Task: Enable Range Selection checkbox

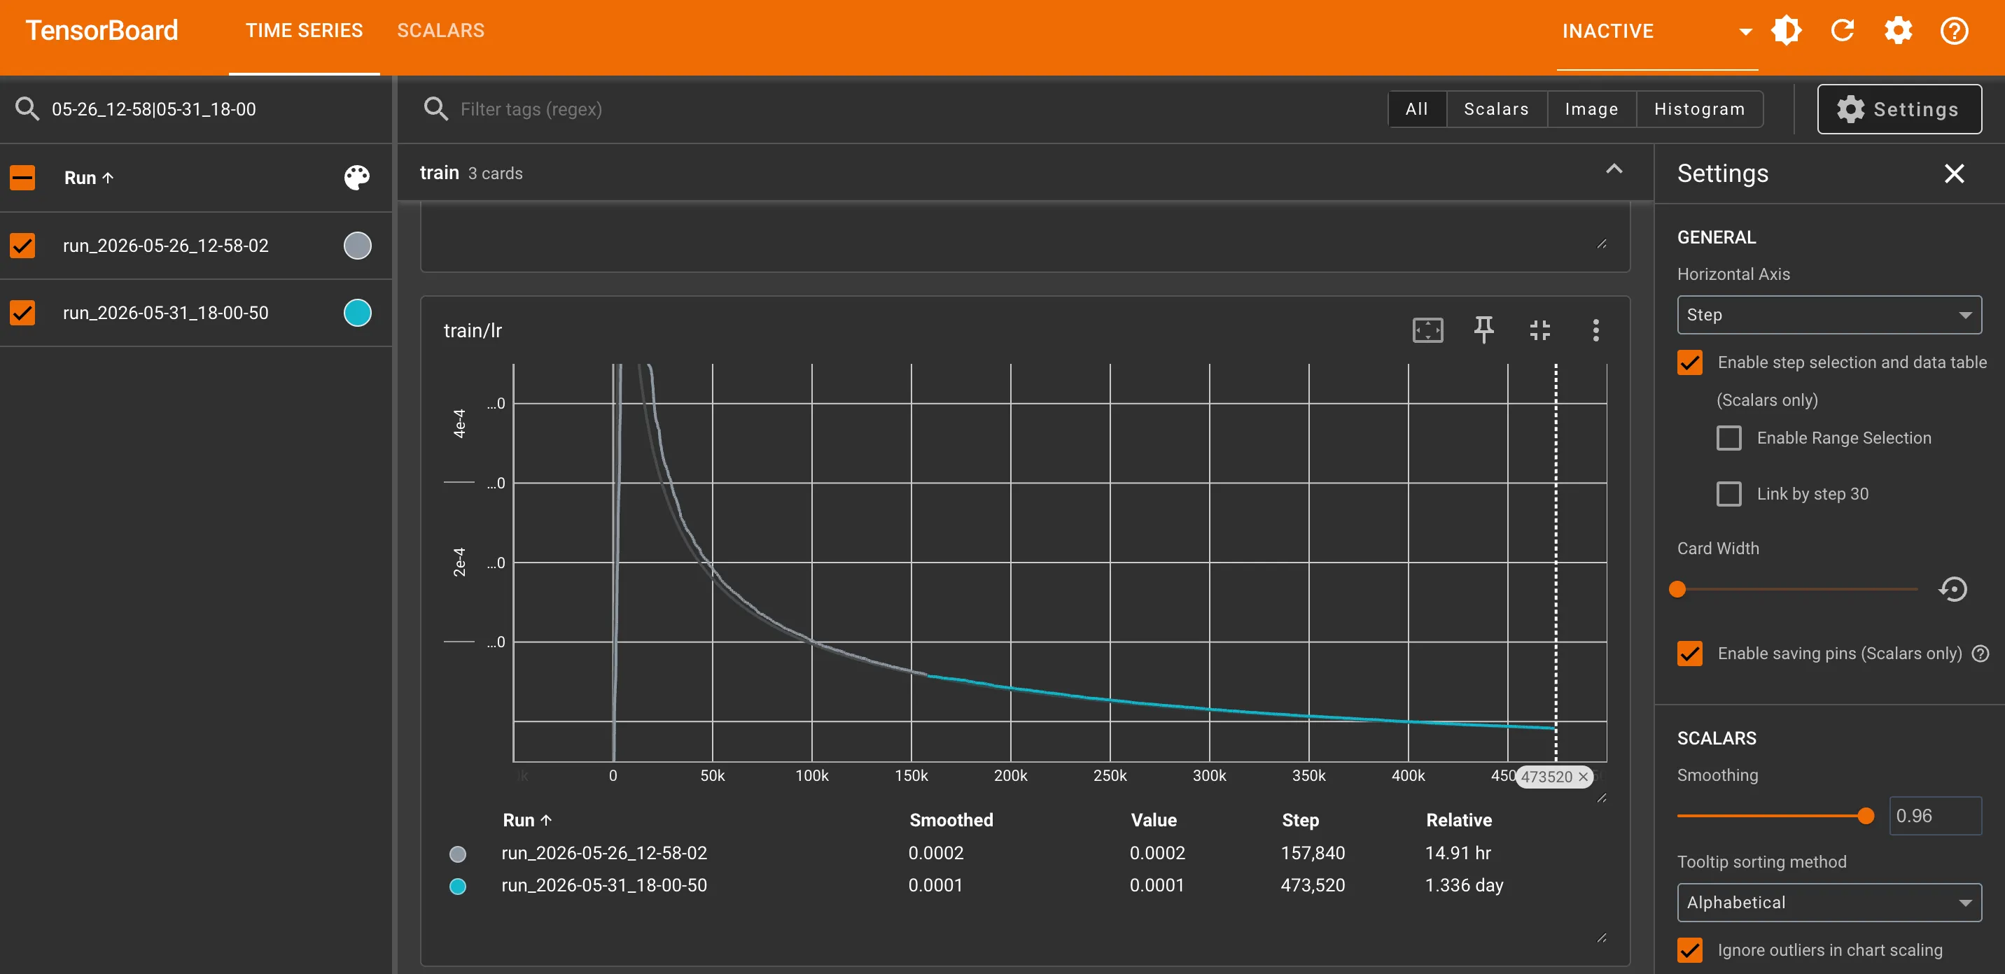Action: click(x=1728, y=438)
